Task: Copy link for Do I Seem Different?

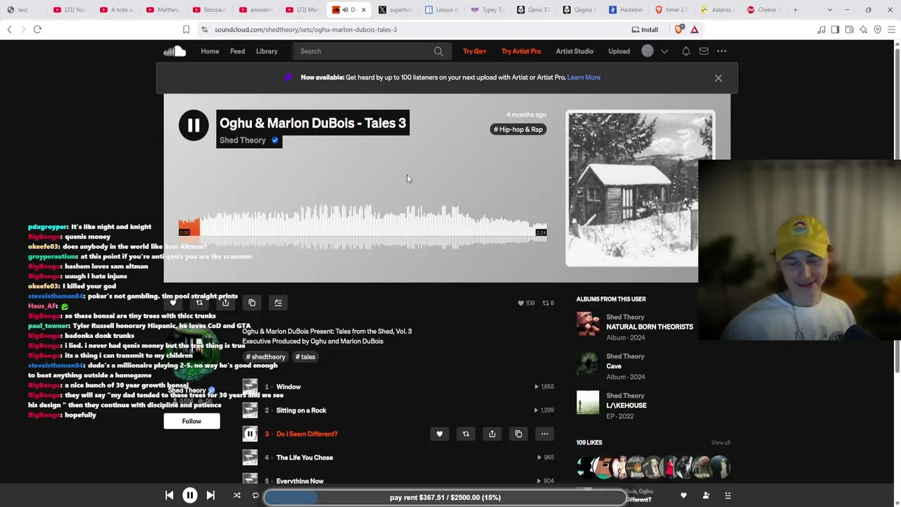Action: 518,434
